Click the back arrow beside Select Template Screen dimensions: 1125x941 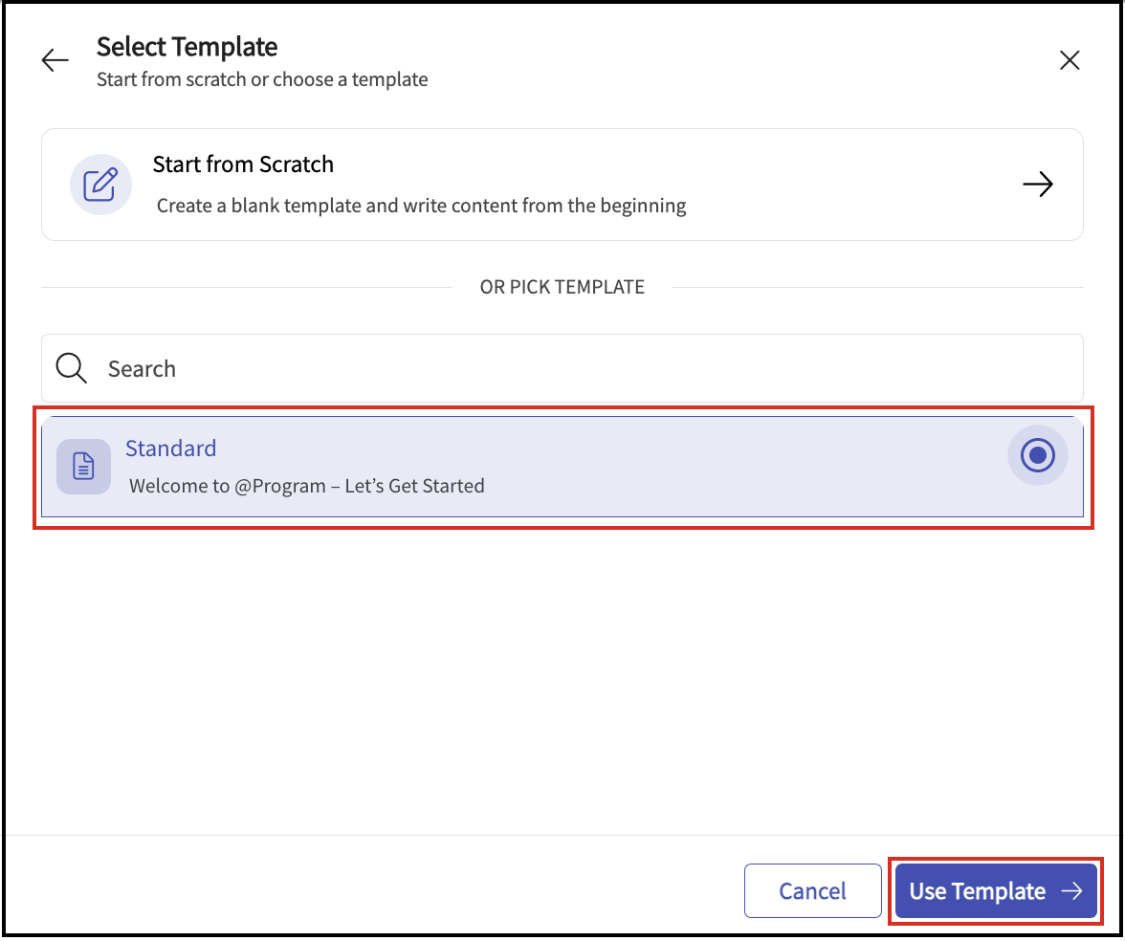click(x=55, y=60)
